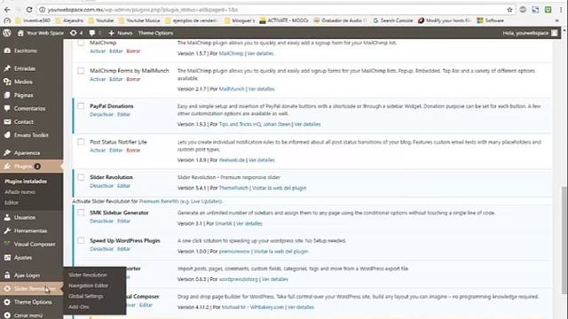
Task: Open the WordPress logo menu
Action: pyautogui.click(x=6, y=33)
